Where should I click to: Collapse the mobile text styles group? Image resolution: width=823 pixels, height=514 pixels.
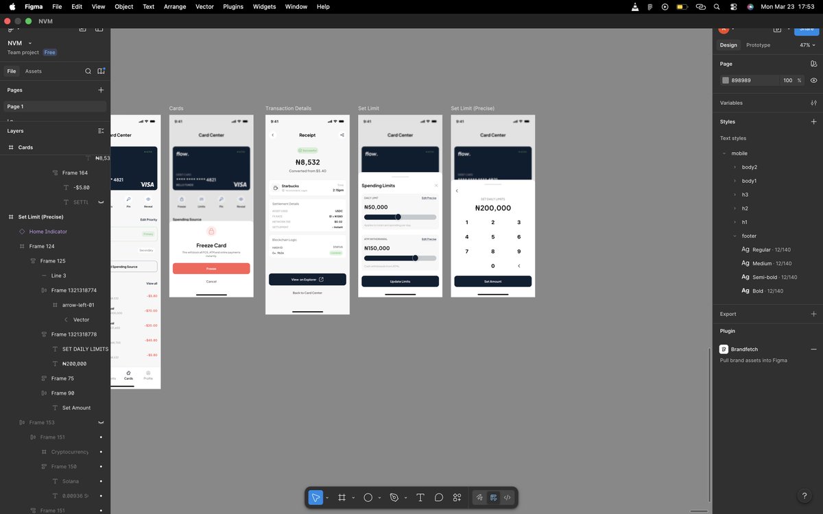[724, 154]
